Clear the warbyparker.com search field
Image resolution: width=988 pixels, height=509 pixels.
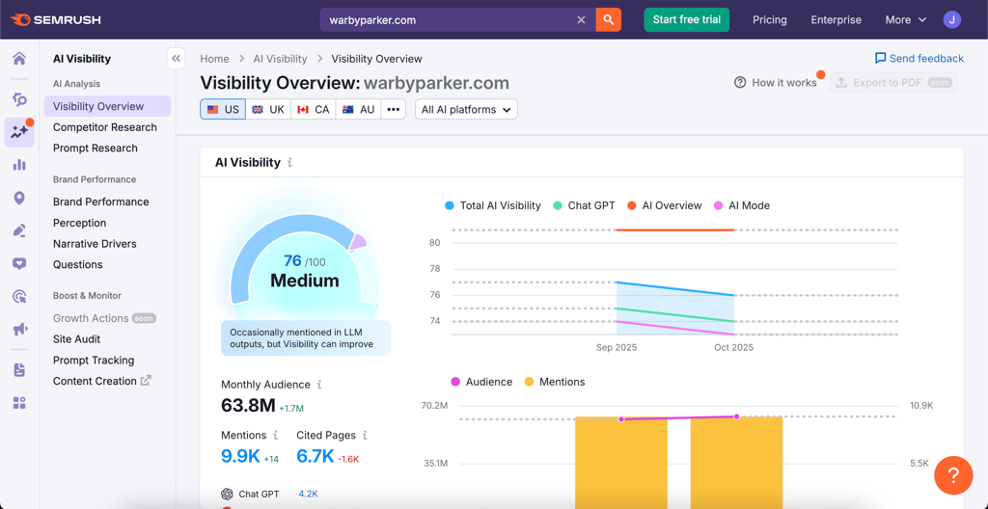[x=581, y=20]
